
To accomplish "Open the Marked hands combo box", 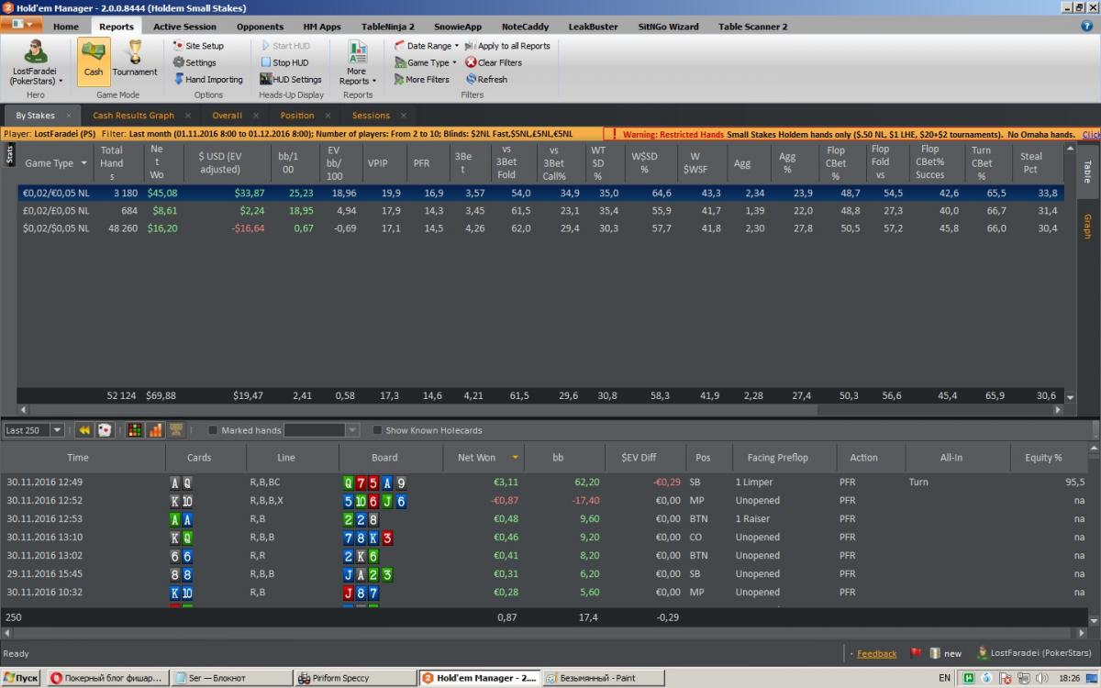I will (x=321, y=430).
